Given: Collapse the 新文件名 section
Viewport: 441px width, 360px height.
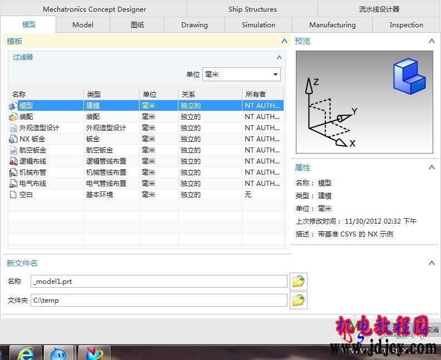Looking at the screenshot, I should click(x=432, y=263).
